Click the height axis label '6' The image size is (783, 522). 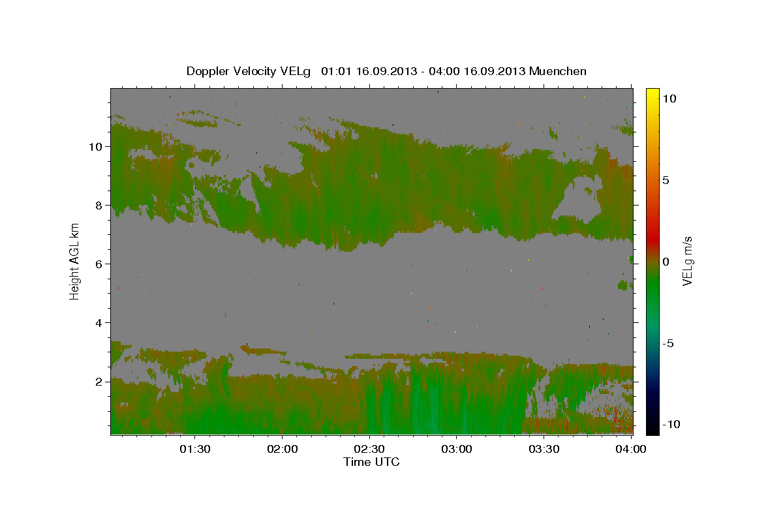click(x=99, y=264)
